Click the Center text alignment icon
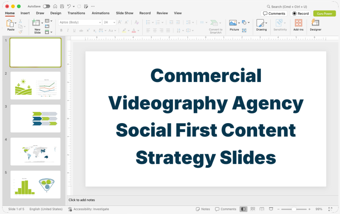Image resolution: width=340 pixels, height=214 pixels. (155, 31)
